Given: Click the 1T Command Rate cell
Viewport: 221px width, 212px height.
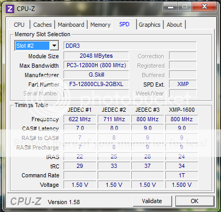Looking at the screenshot, I should (x=182, y=175).
